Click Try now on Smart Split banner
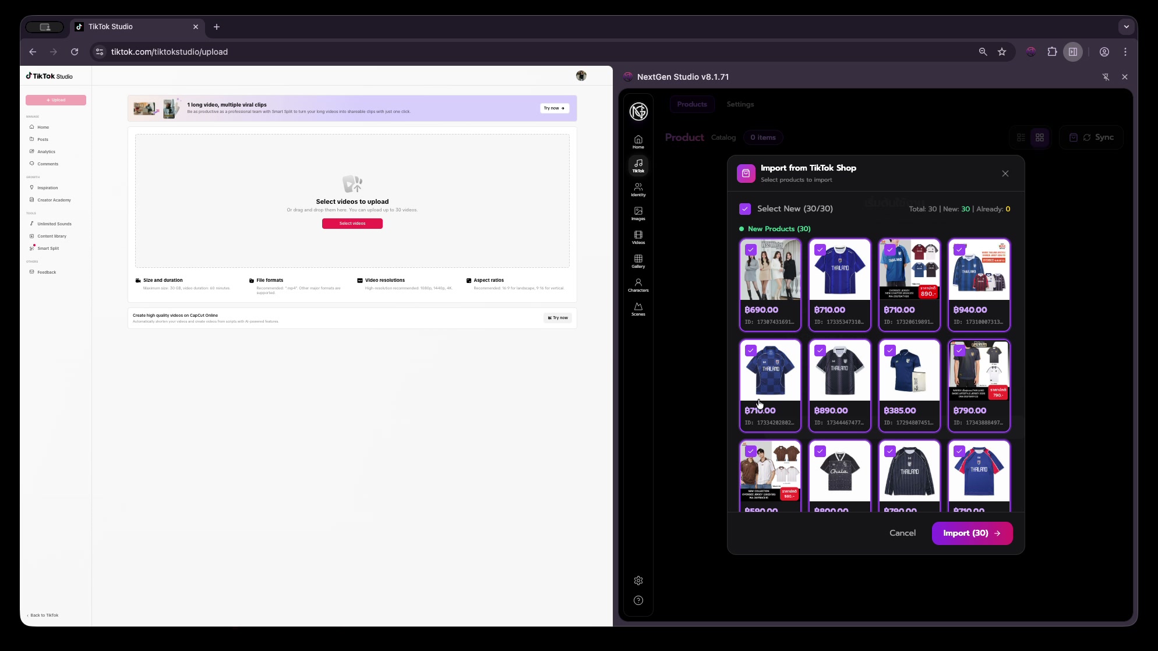Screen dimensions: 1158x651 [555, 108]
